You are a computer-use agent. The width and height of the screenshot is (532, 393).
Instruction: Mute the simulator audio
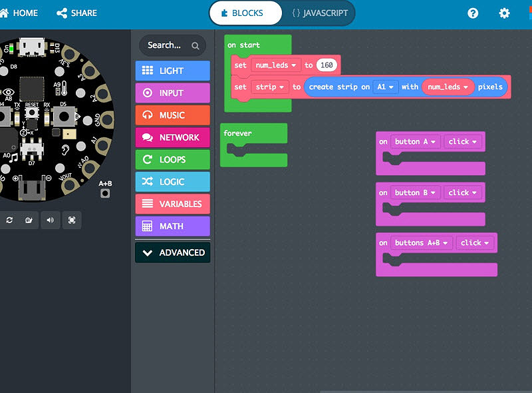[51, 220]
